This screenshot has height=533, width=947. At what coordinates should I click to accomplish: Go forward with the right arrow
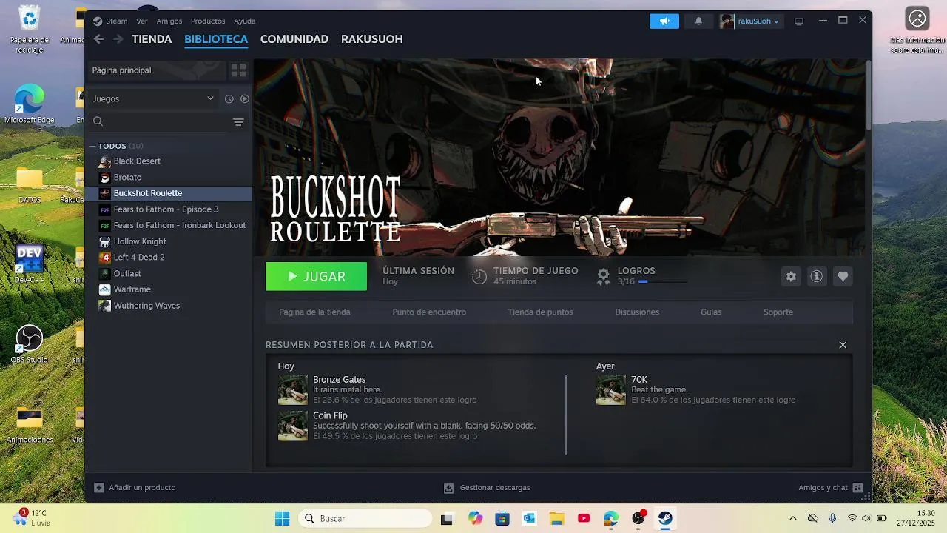tap(118, 39)
